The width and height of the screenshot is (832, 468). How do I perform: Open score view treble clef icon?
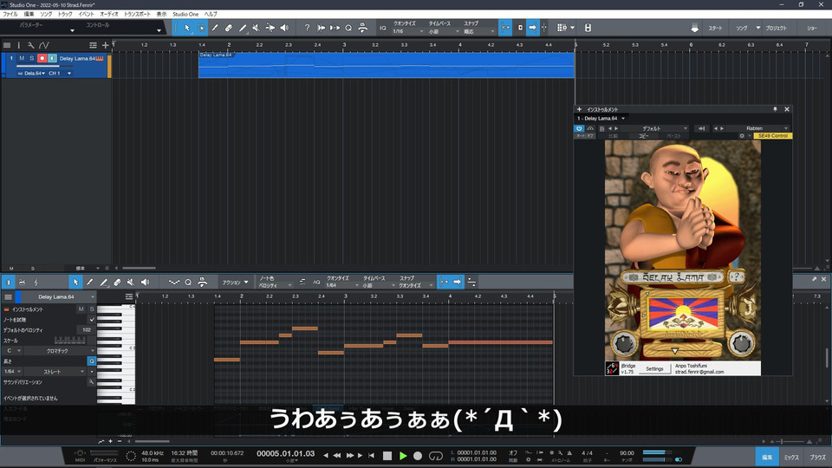coord(36,283)
